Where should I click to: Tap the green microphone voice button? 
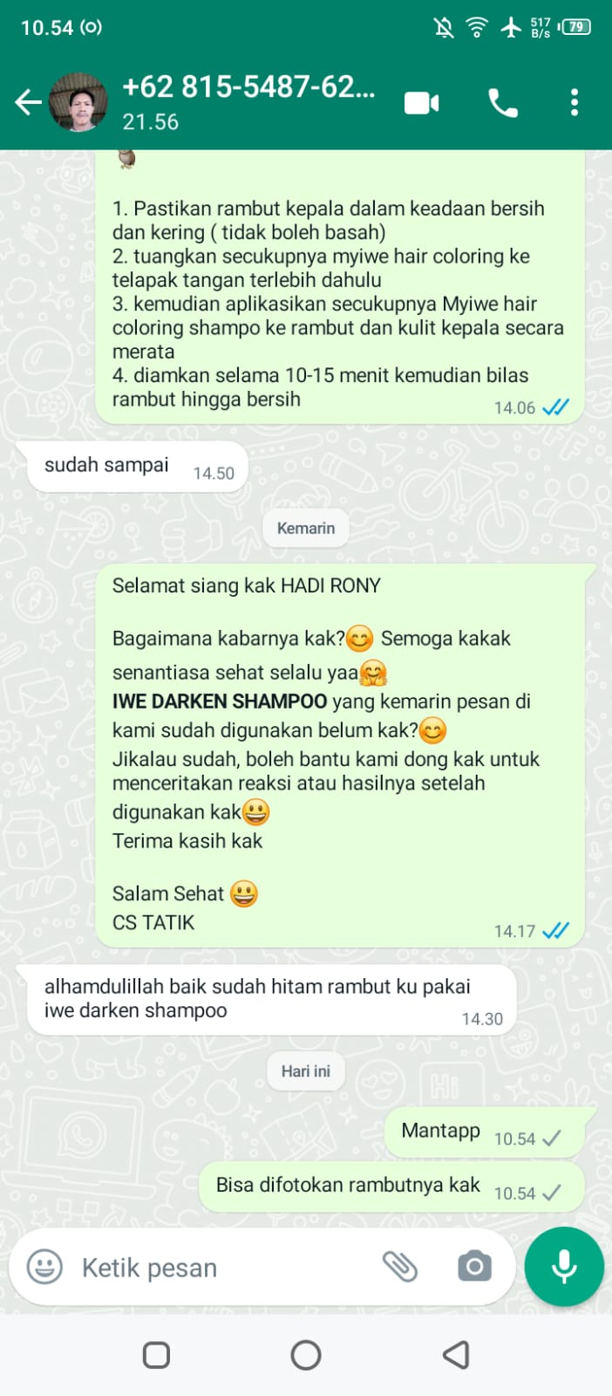564,1266
